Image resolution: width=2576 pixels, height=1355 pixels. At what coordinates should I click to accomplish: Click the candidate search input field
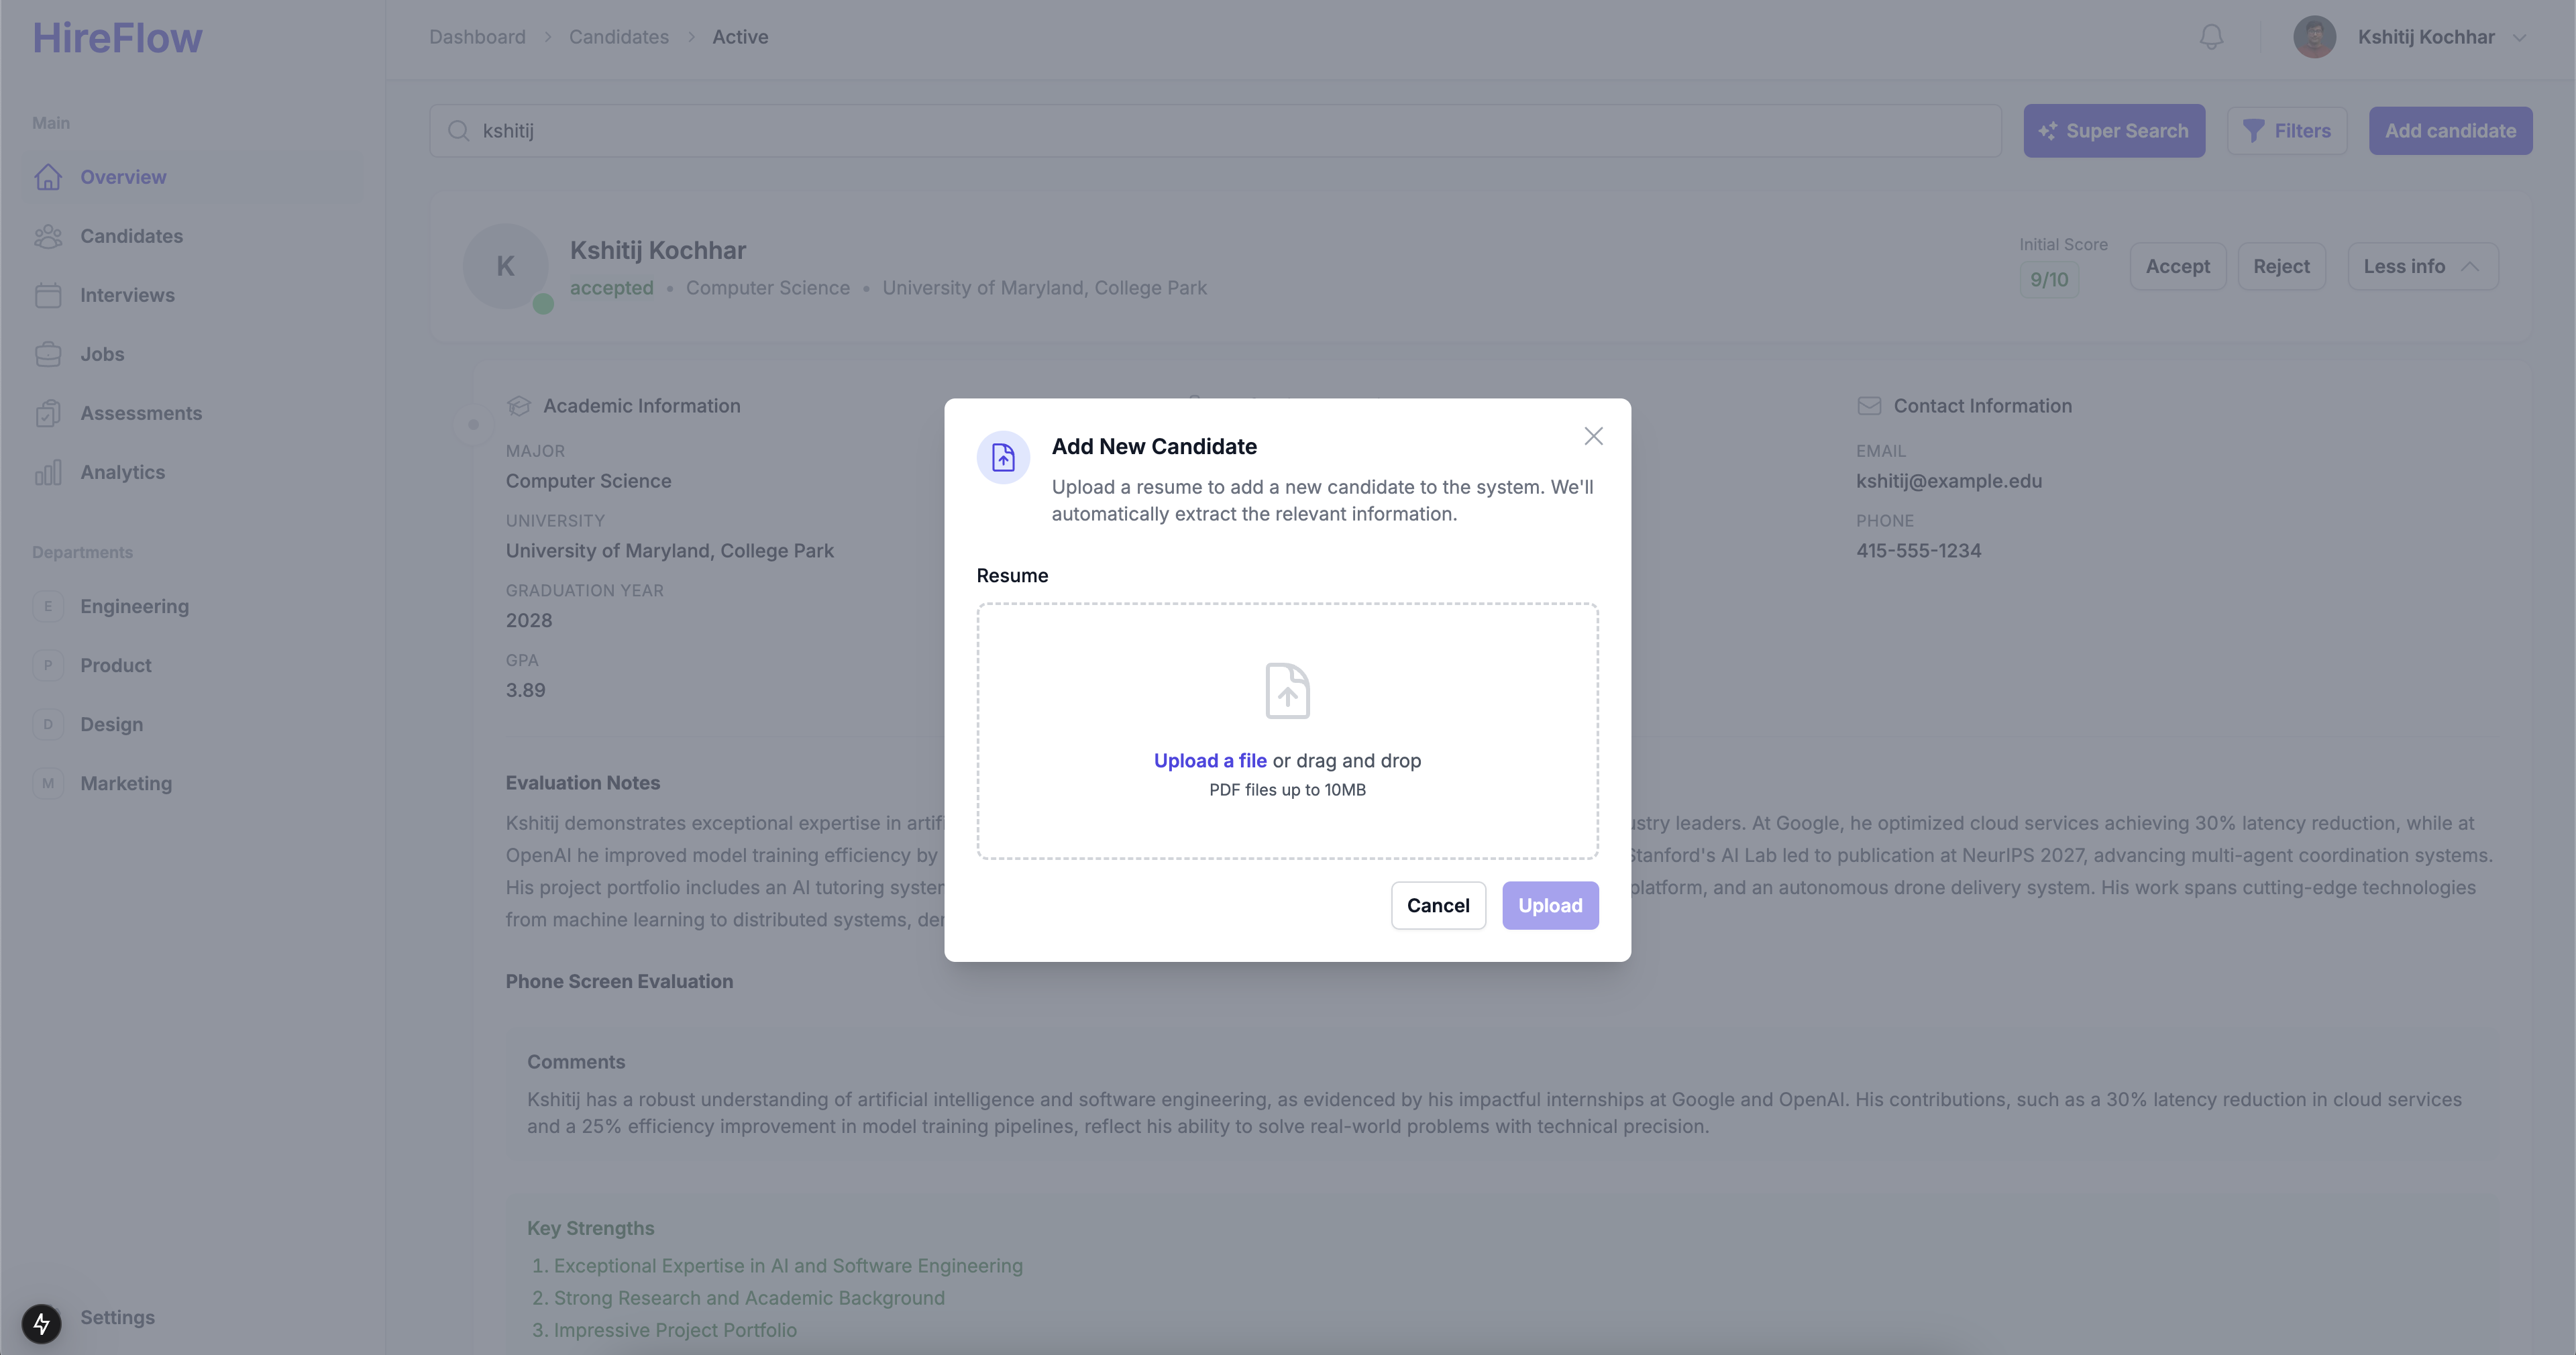click(1214, 131)
